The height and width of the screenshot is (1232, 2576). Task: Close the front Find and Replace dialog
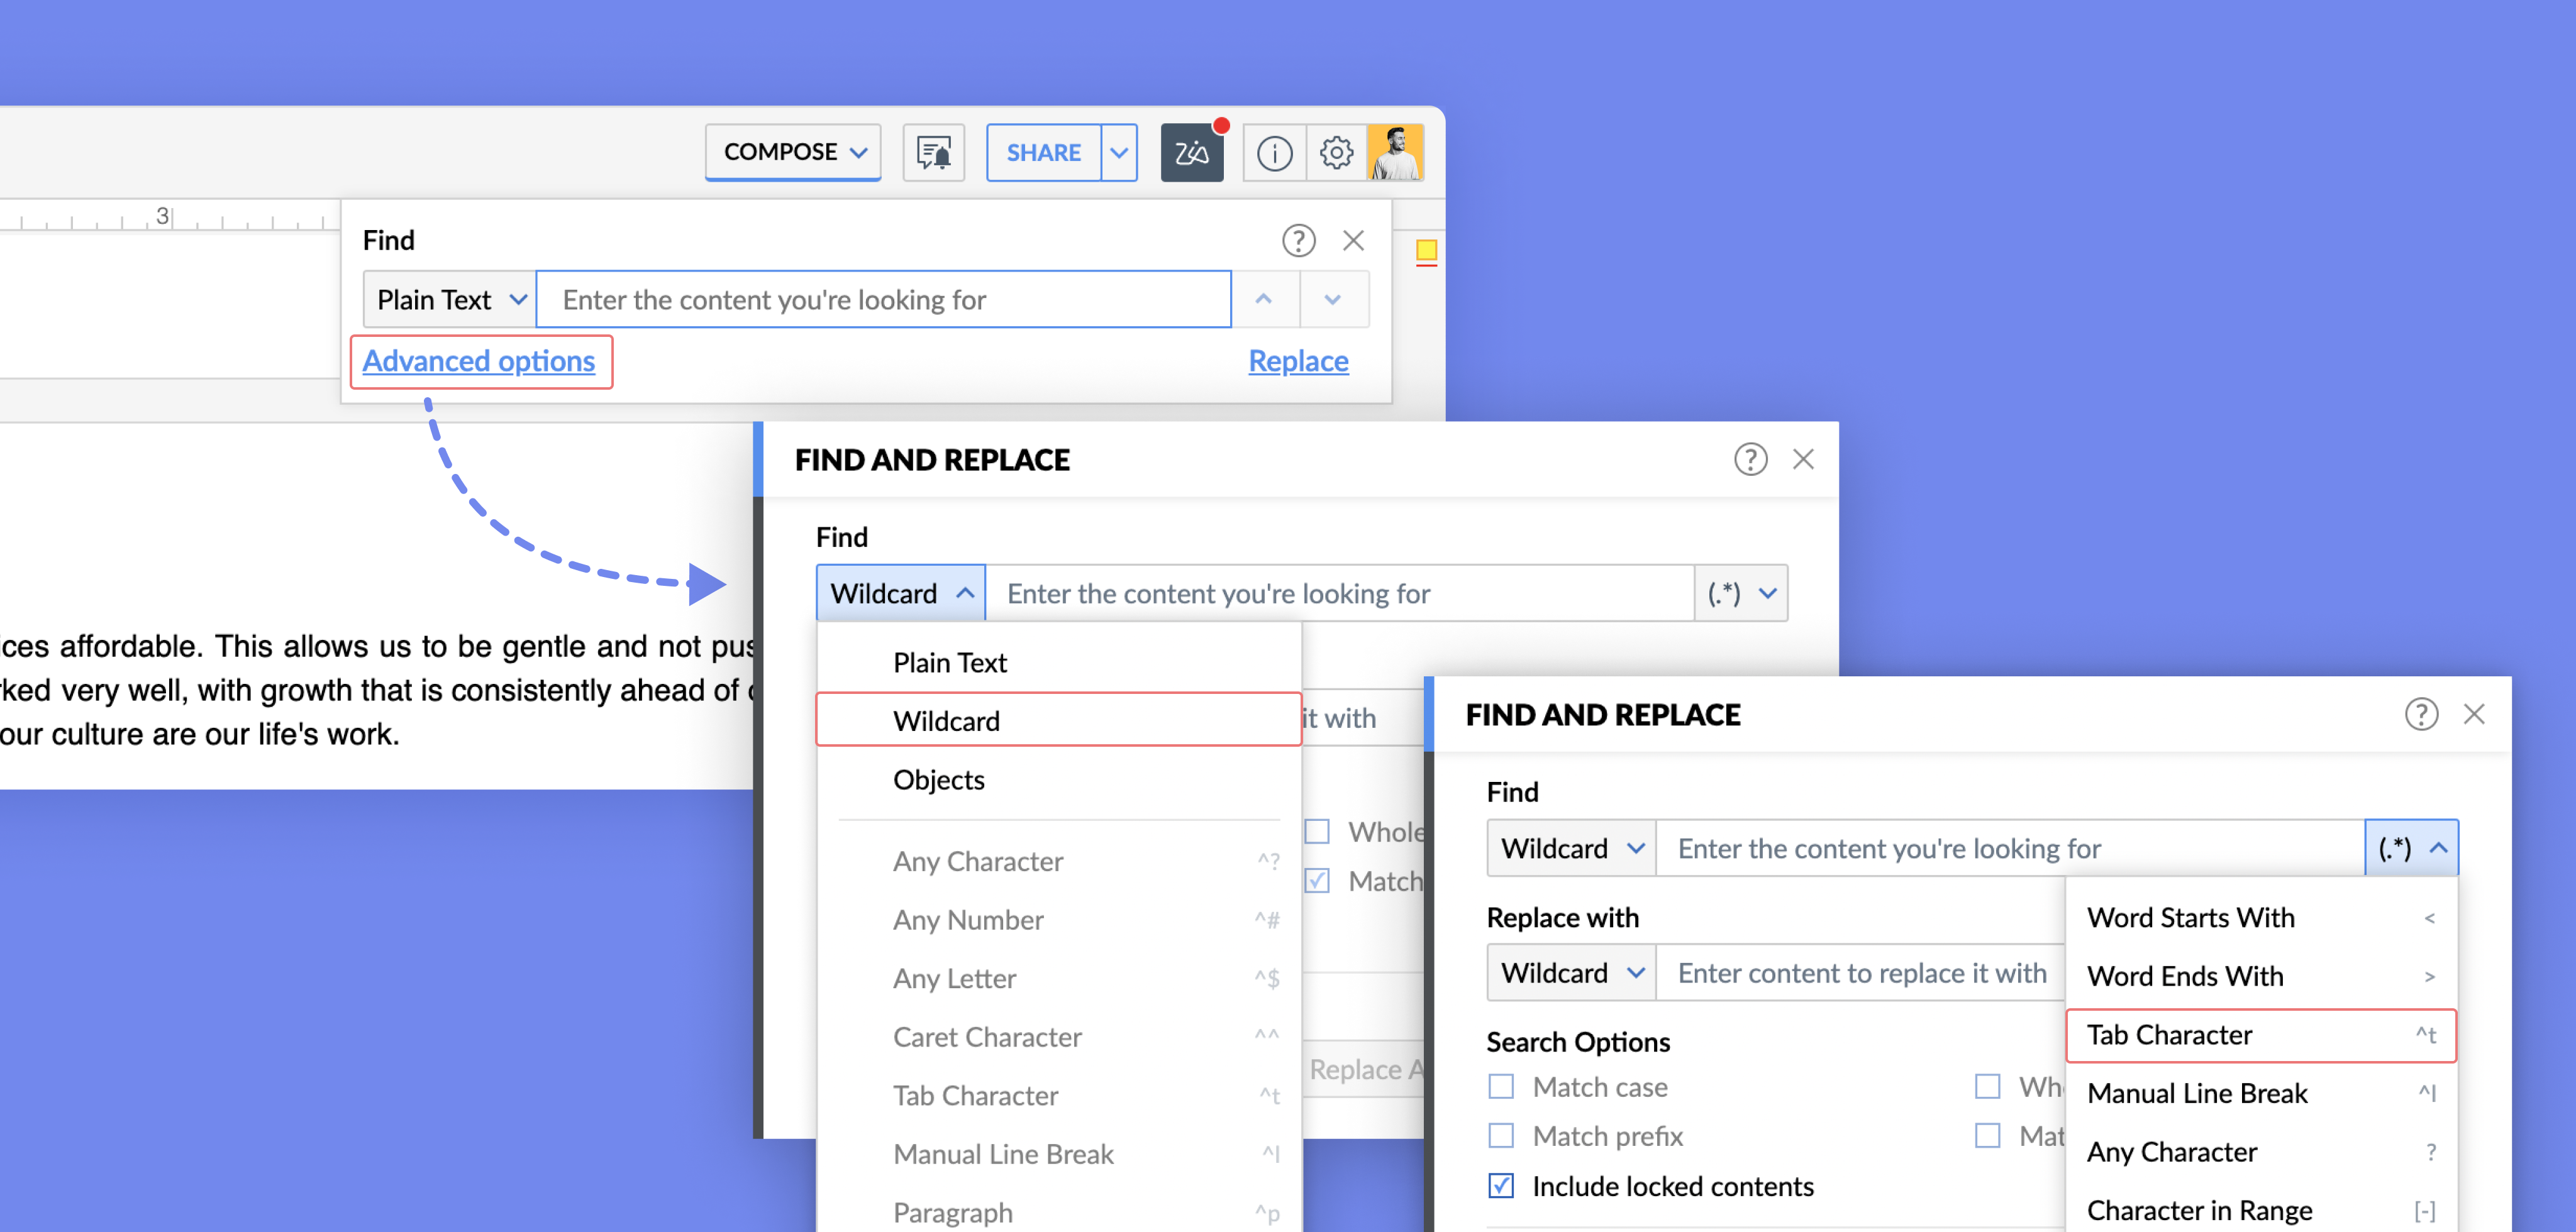click(x=2474, y=715)
